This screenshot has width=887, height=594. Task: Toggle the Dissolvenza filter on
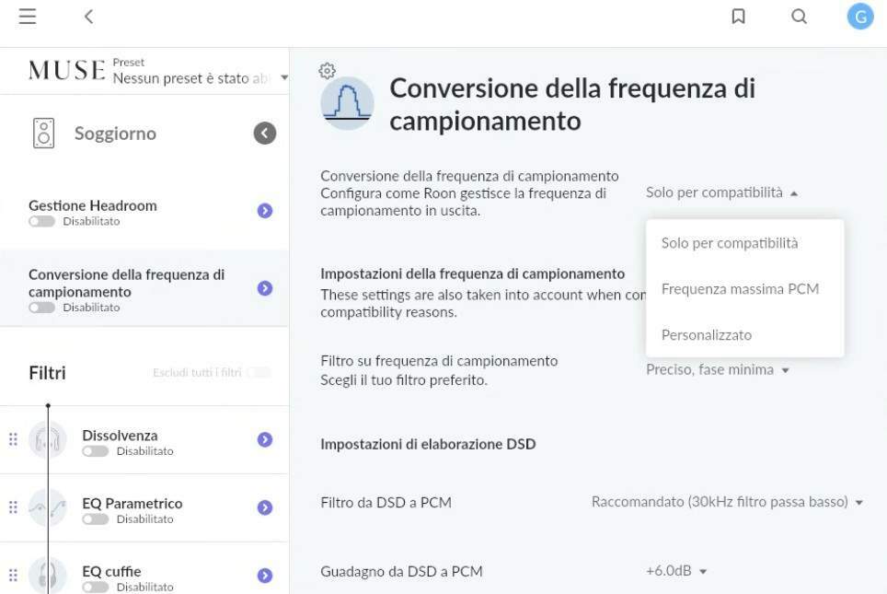[95, 451]
